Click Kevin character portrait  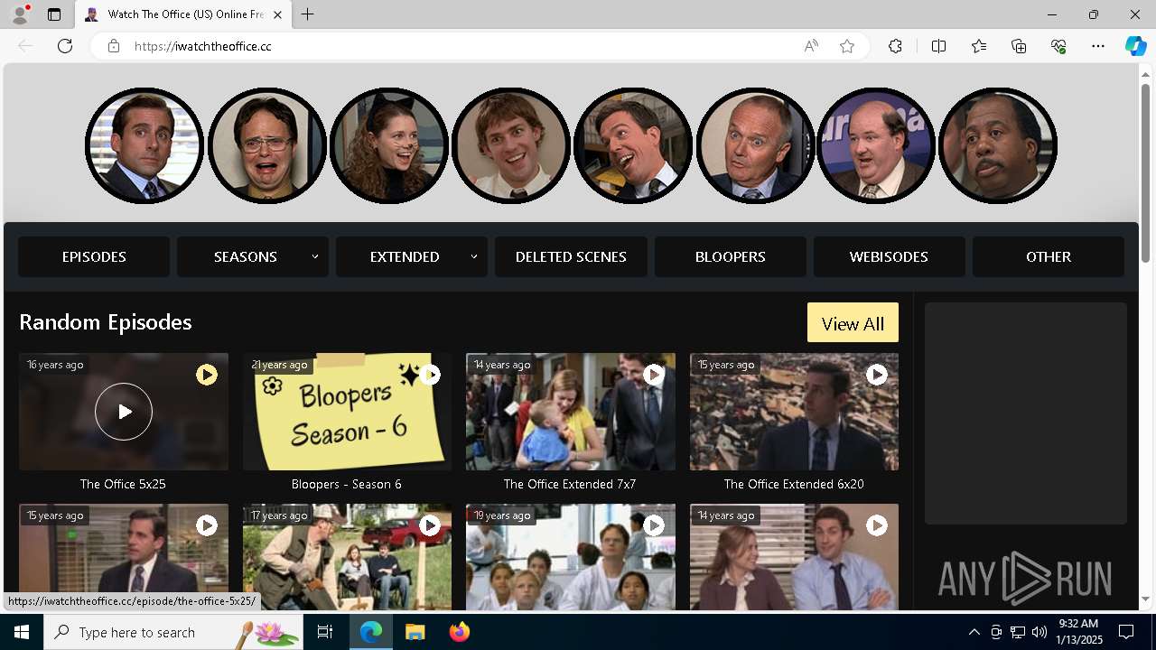(876, 145)
